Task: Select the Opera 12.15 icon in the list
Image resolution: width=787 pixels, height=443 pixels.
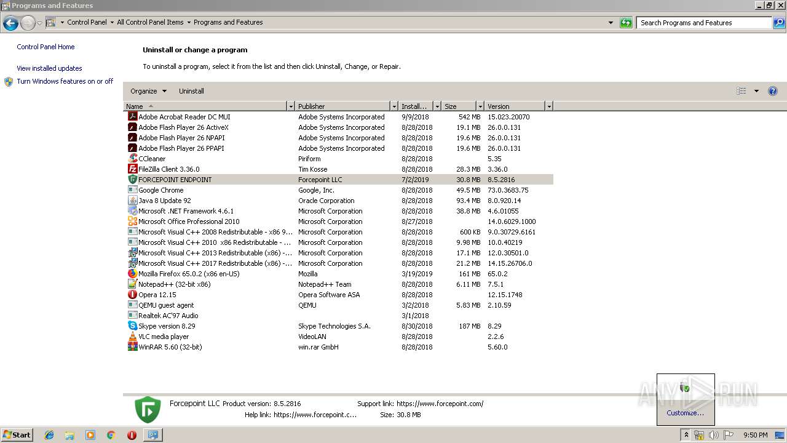Action: tap(132, 294)
